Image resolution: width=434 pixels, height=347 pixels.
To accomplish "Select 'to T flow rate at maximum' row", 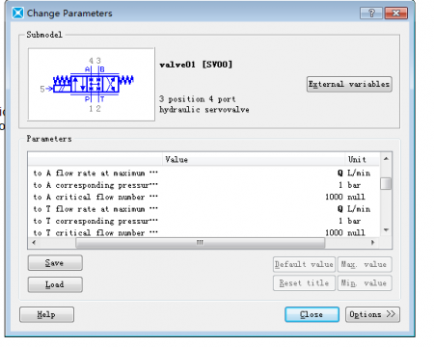I will (203, 209).
